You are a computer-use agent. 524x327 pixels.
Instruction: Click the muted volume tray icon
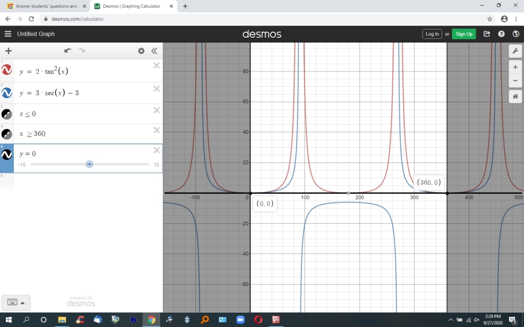[x=477, y=320]
